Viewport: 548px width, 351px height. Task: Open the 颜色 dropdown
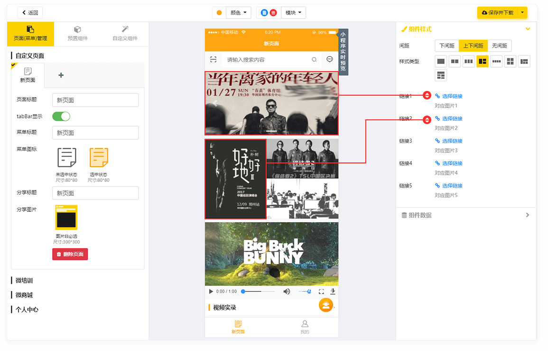(x=239, y=13)
